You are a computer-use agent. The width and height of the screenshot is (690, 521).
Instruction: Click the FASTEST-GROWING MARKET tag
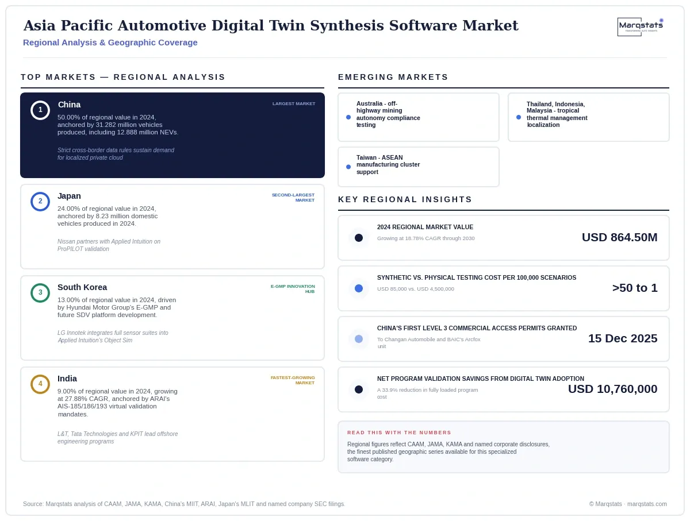click(x=293, y=380)
